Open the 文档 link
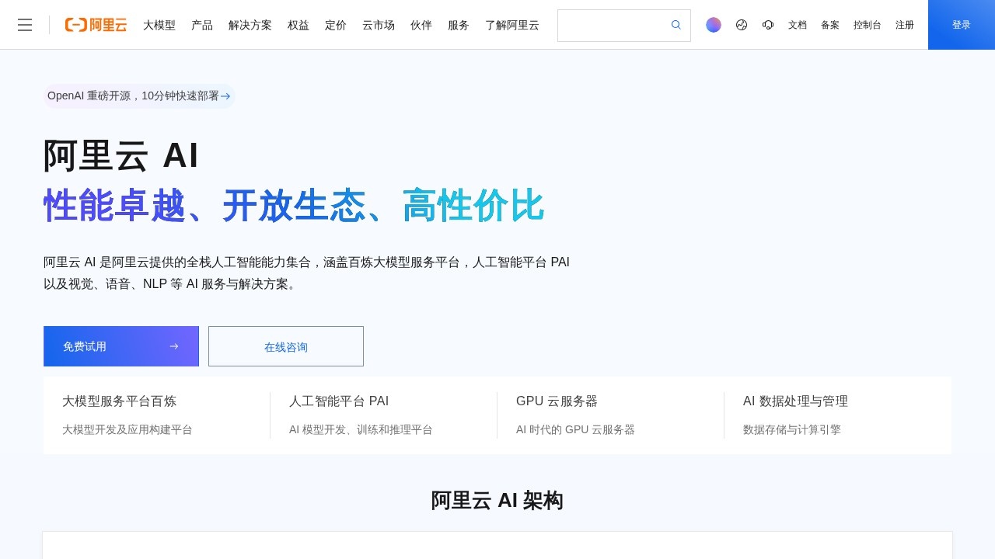Viewport: 995px width, 559px height. [x=798, y=25]
